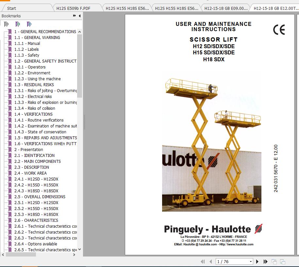Open the page number dropdown

(x=250, y=261)
